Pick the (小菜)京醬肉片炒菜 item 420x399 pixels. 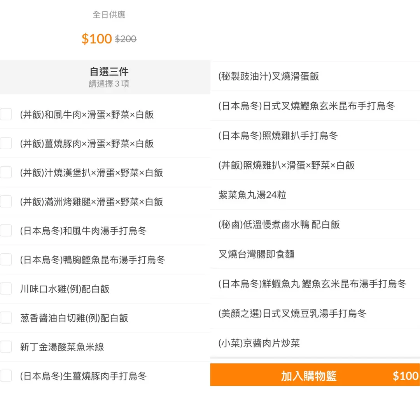tap(259, 343)
